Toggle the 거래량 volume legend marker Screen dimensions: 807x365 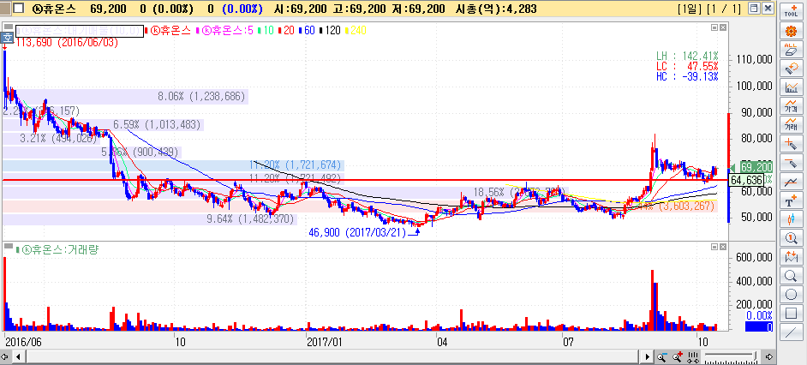pos(9,249)
